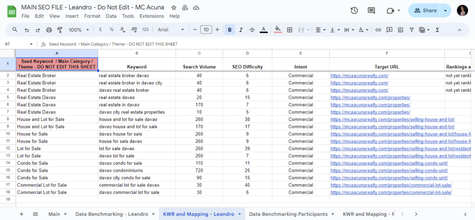Open Name box cell reference dropdown
Viewport: 475px width, 220px height.
point(31,44)
